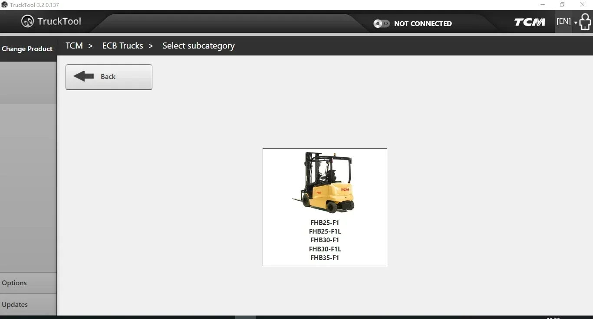The image size is (593, 319).
Task: Click the Select subcategory breadcrumb text
Action: [x=198, y=46]
